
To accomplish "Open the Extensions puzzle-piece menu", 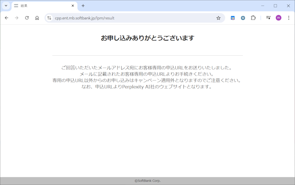I will coord(253,18).
